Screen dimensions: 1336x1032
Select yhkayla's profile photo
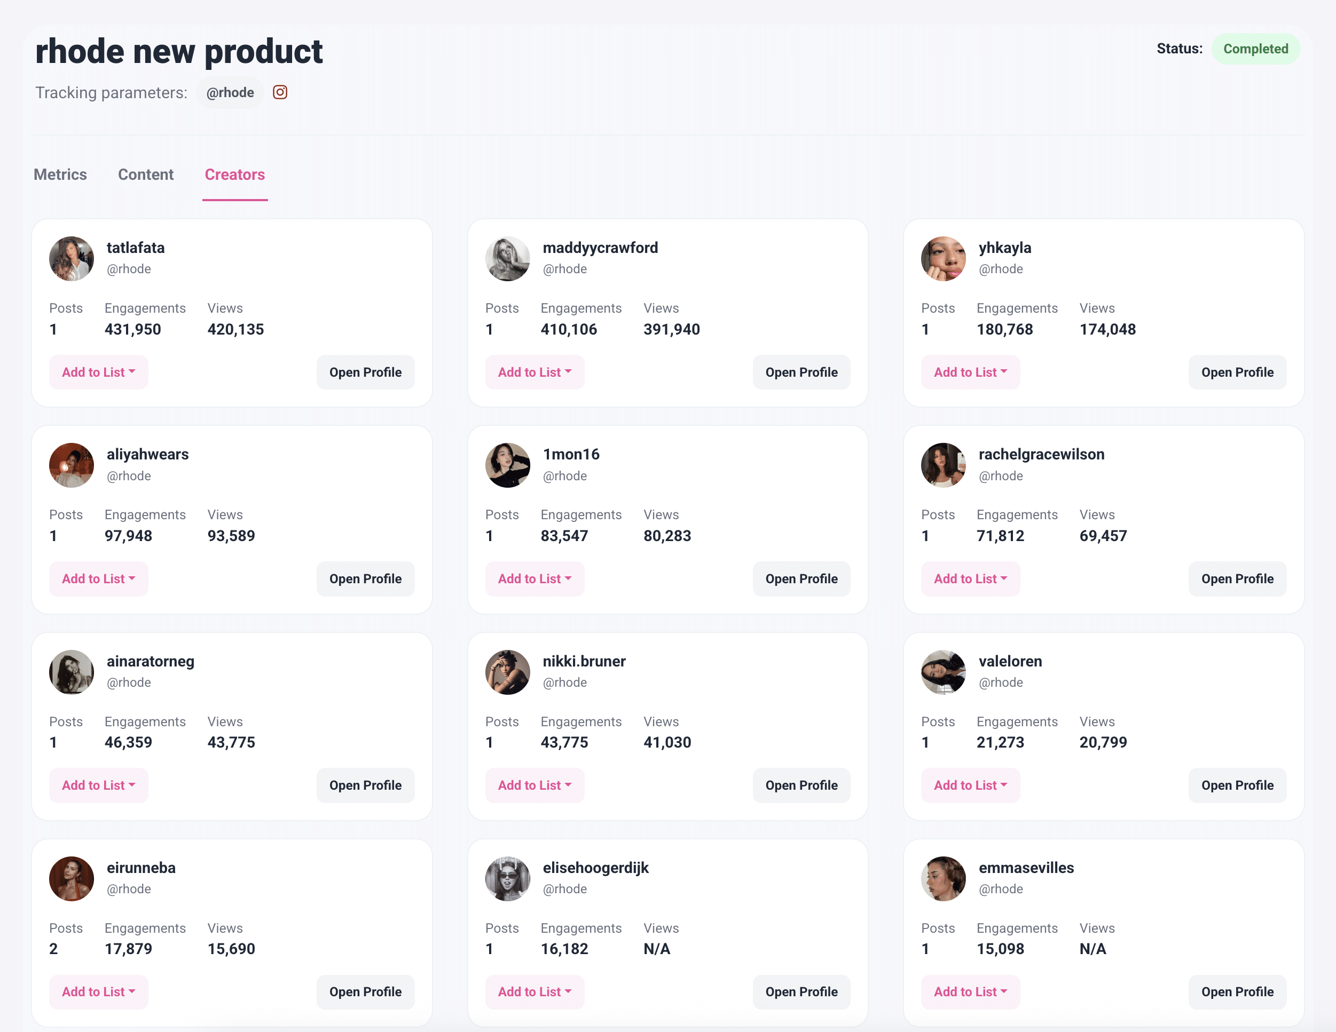click(x=944, y=259)
